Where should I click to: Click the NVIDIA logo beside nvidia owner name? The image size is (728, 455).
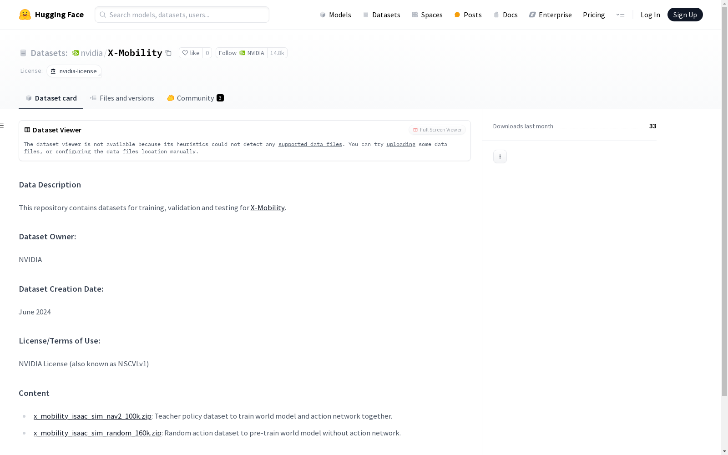pyautogui.click(x=76, y=53)
